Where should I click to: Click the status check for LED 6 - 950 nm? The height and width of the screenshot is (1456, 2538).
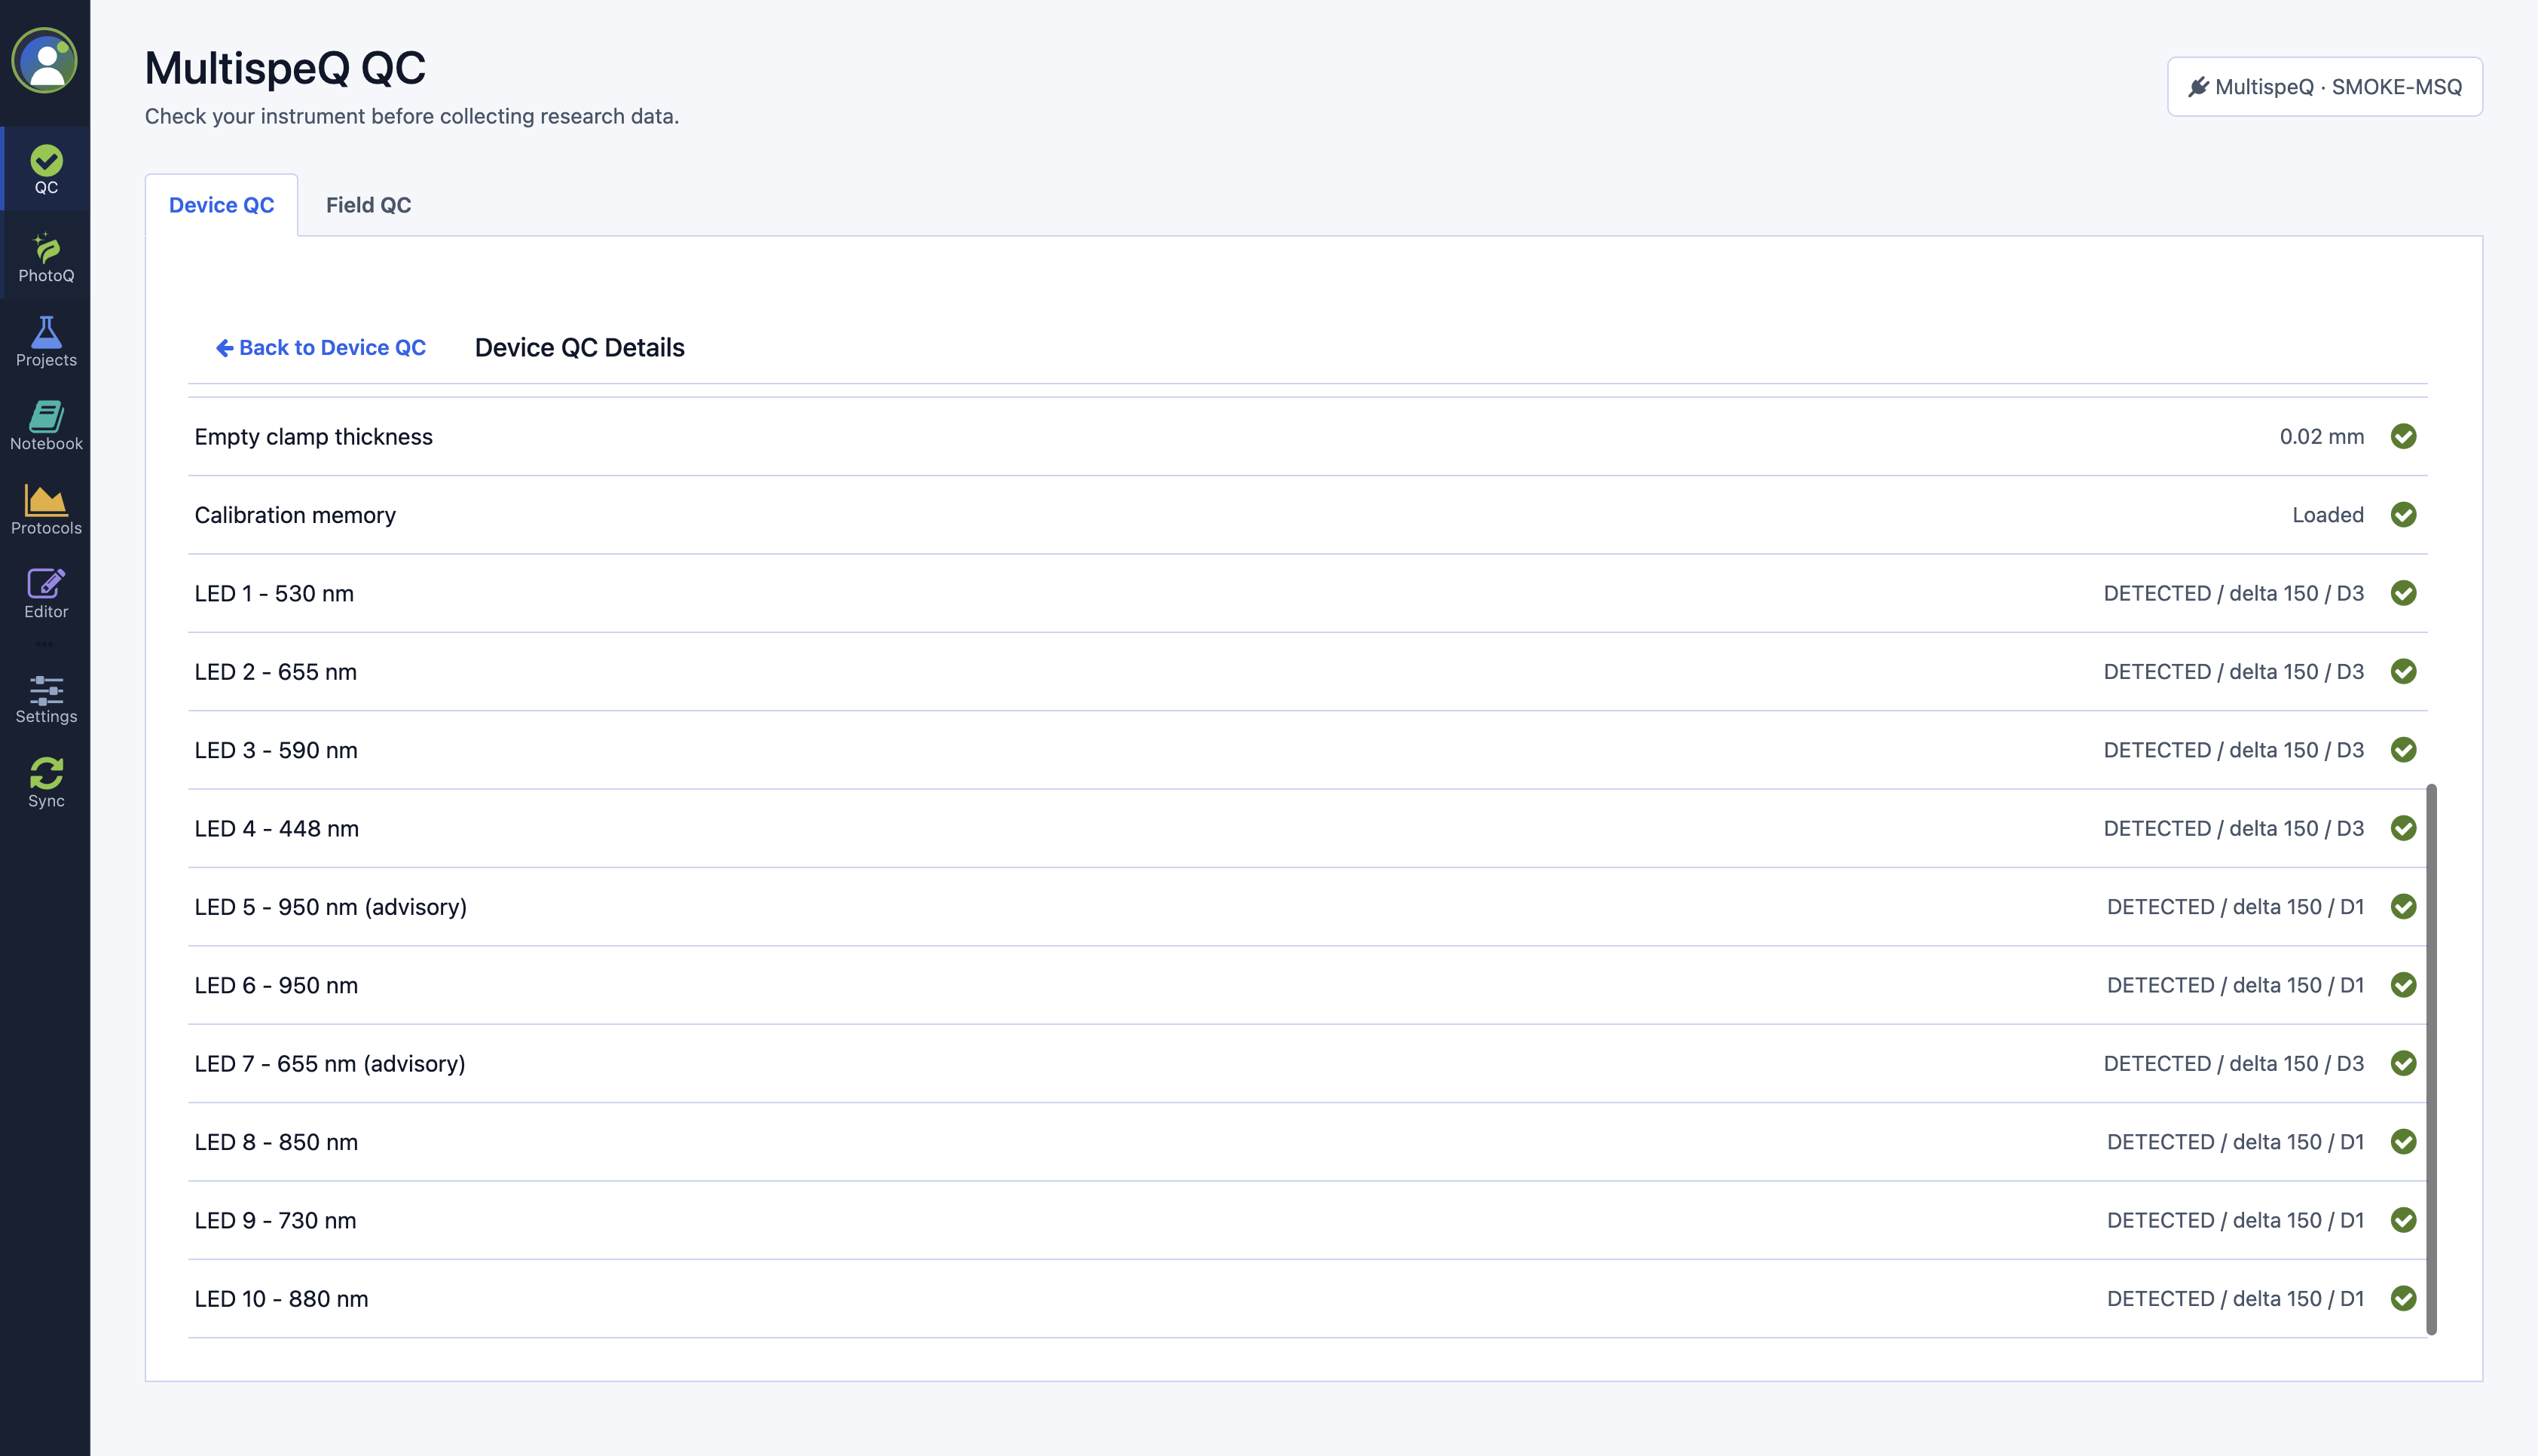click(2403, 985)
